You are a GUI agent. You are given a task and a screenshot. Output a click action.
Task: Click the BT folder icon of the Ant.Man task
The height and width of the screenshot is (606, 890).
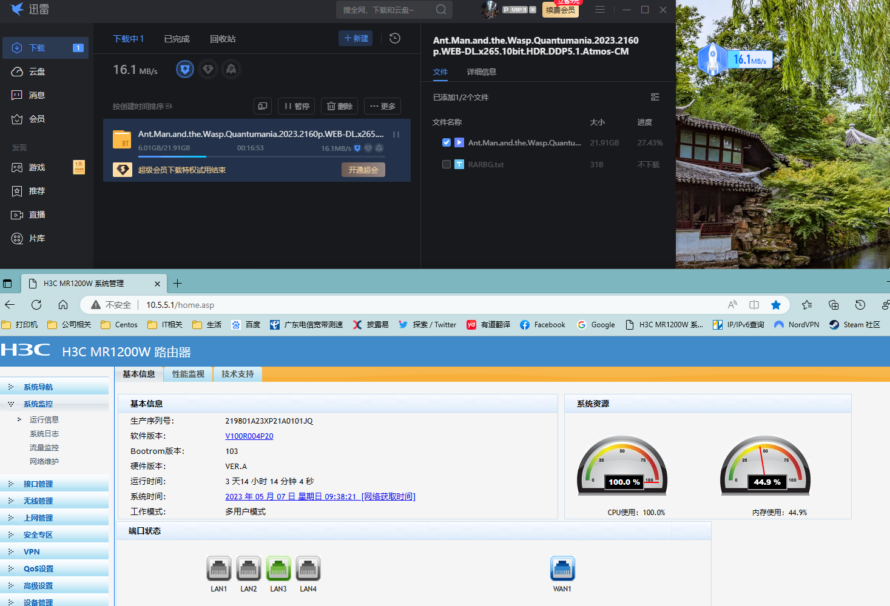[x=122, y=139]
